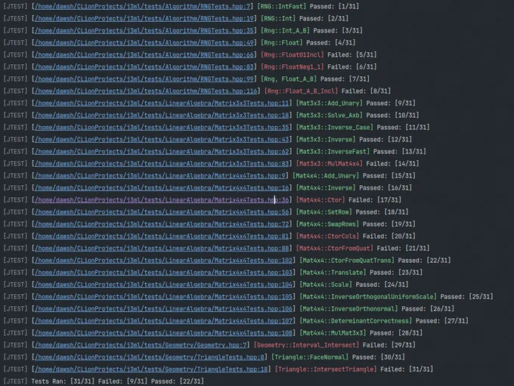This screenshot has width=514, height=386.
Task: Open the Matrix4x4Tests.hpp:104 file link
Action: pos(164,285)
